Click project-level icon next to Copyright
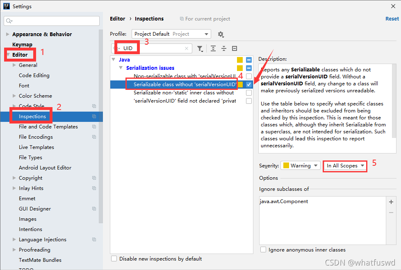Screen dimensions: 401x270 coord(94,178)
